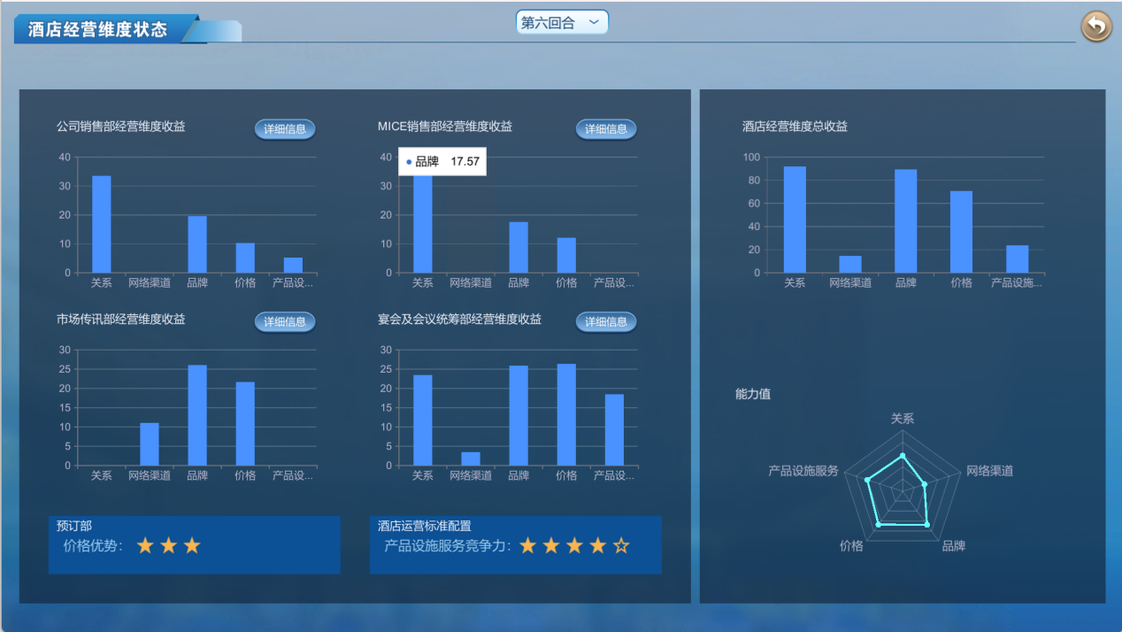Open 详细信息 for 市场传讯部 chart
1122x632 pixels.
[x=285, y=322]
